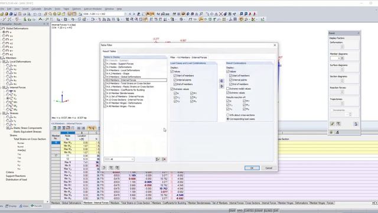Collapse the Elastic Stress Components node
The image size is (378, 213).
[x=8, y=128]
